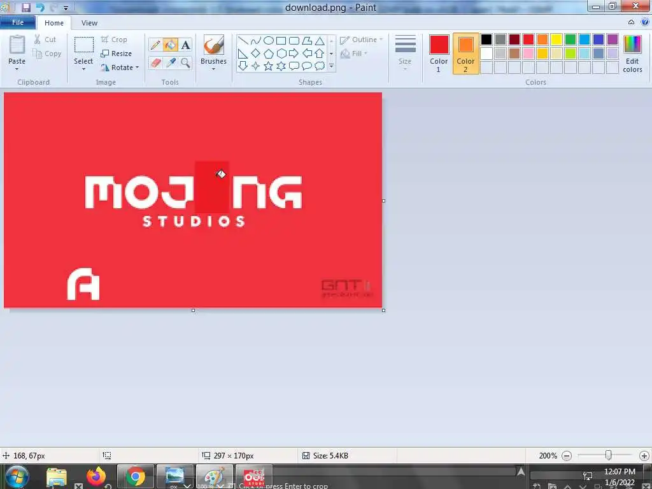Click the Resize button
The height and width of the screenshot is (489, 652).
[x=117, y=53]
